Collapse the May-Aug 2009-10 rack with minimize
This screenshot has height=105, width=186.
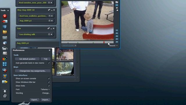pos(52,10)
